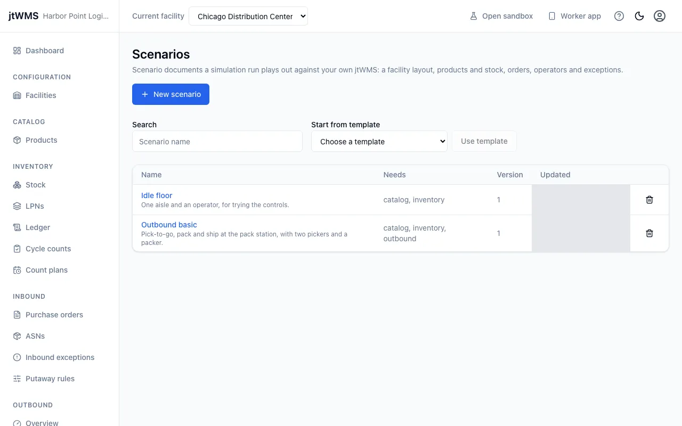Click the Dashboard grid icon
This screenshot has width=682, height=426.
tap(17, 51)
